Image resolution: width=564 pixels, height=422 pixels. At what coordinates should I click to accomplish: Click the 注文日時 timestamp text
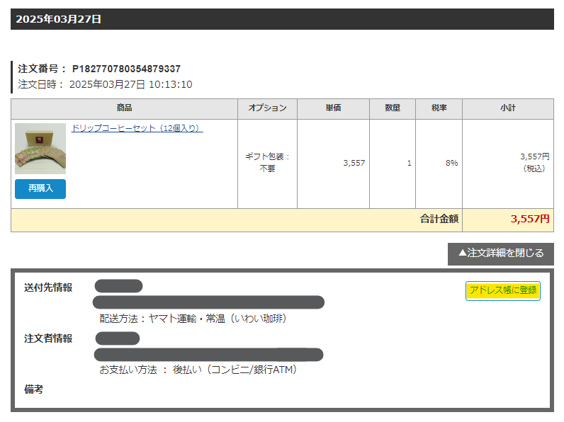pos(105,84)
